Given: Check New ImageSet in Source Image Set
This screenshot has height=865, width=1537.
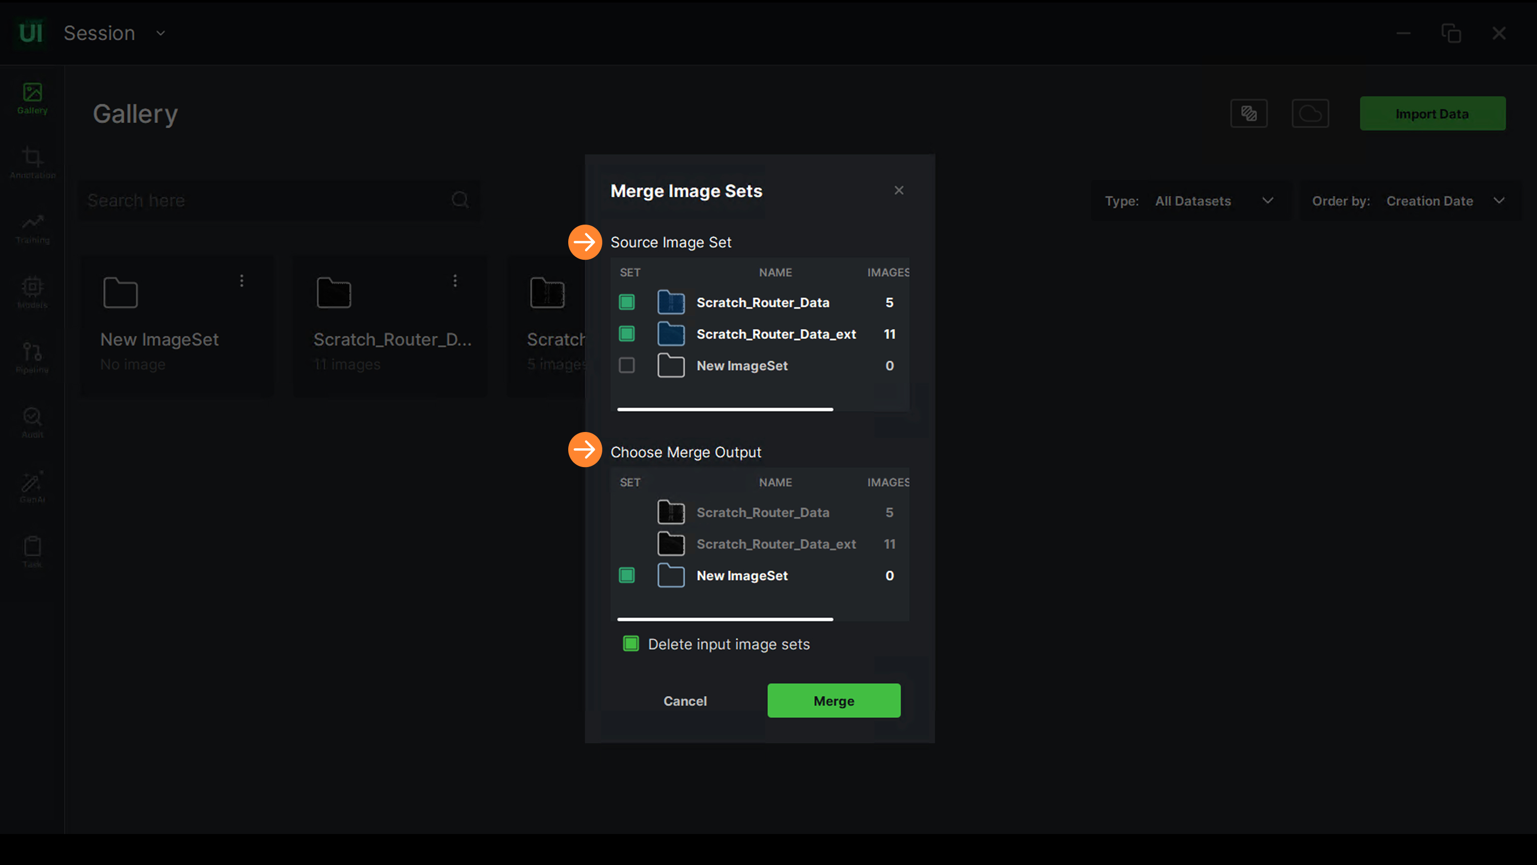Looking at the screenshot, I should coord(627,365).
